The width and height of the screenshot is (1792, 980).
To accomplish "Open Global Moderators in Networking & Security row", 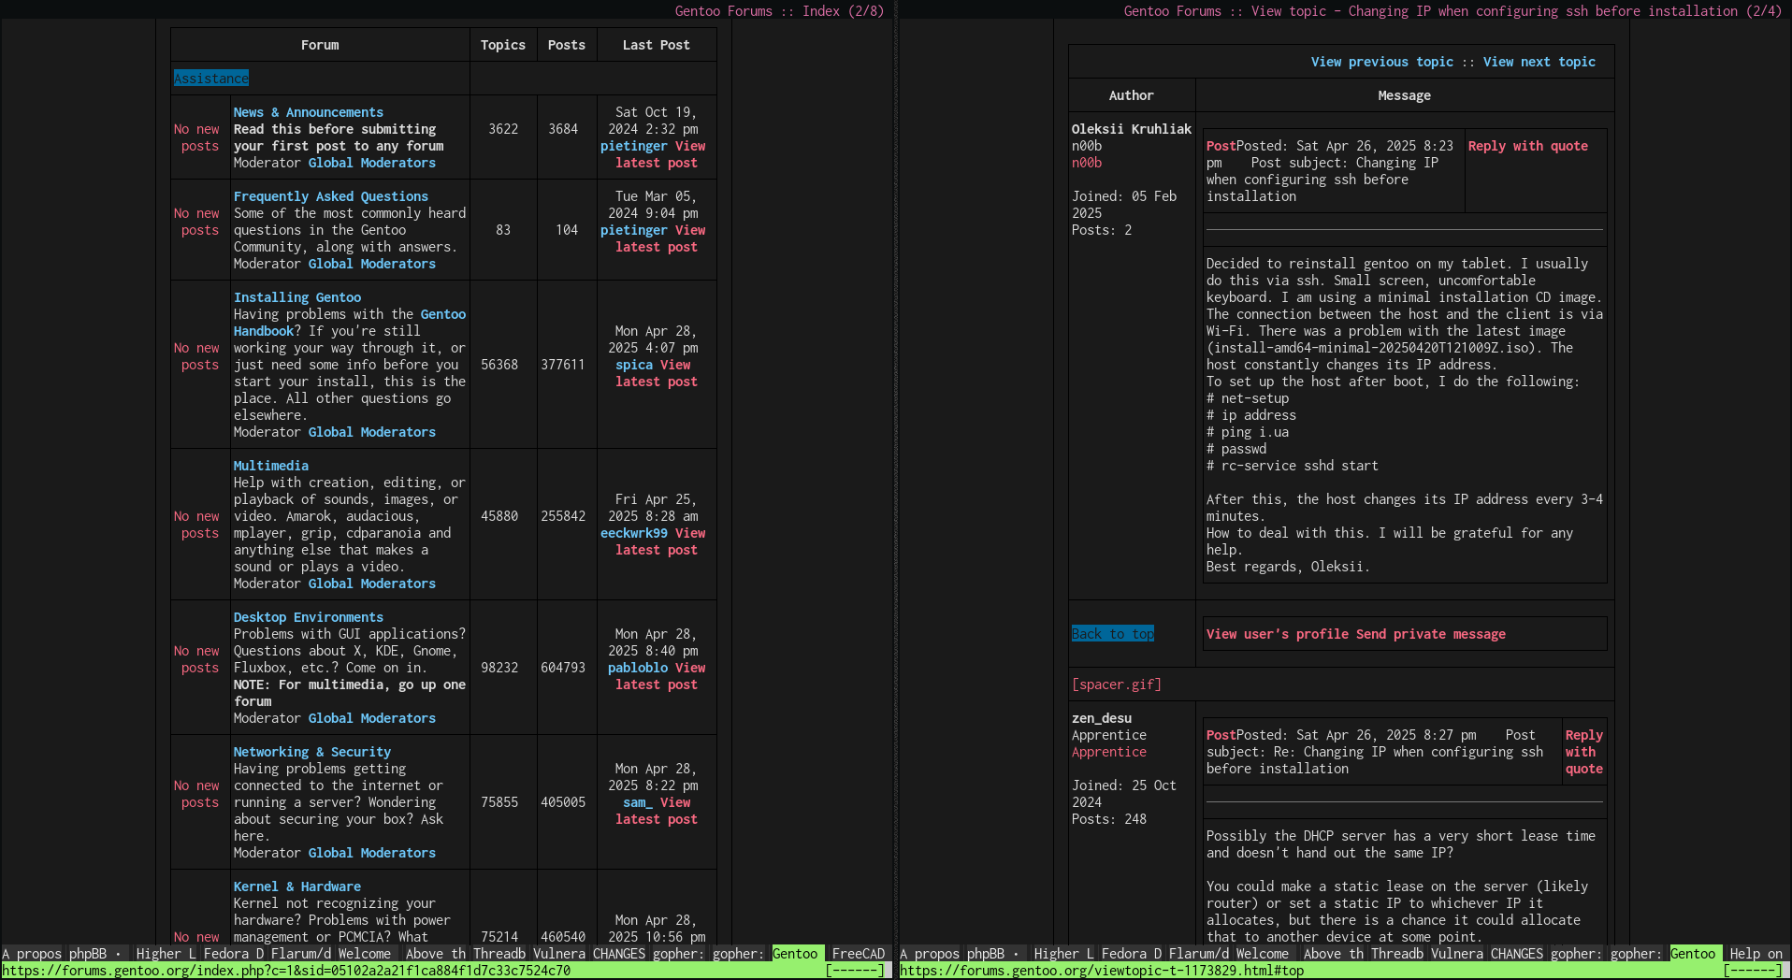I will (x=371, y=853).
